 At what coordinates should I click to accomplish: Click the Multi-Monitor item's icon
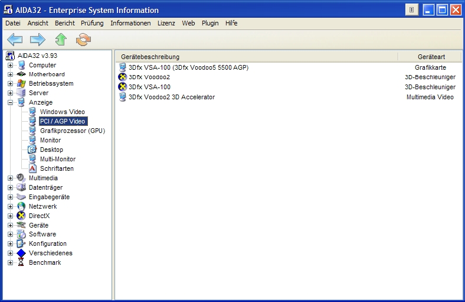tap(32, 159)
